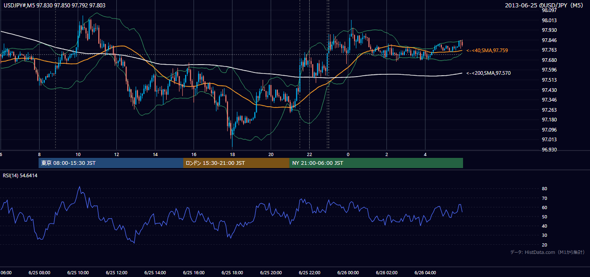The width and height of the screenshot is (590, 277).
Task: Click the RSI 50 level label
Action: [x=544, y=217]
